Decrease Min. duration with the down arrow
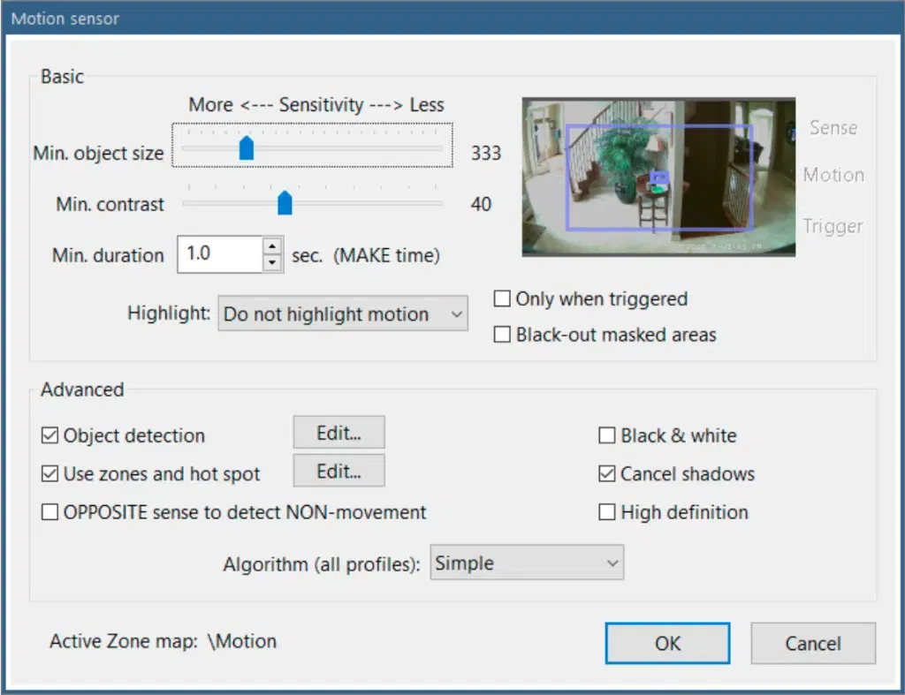 [273, 262]
